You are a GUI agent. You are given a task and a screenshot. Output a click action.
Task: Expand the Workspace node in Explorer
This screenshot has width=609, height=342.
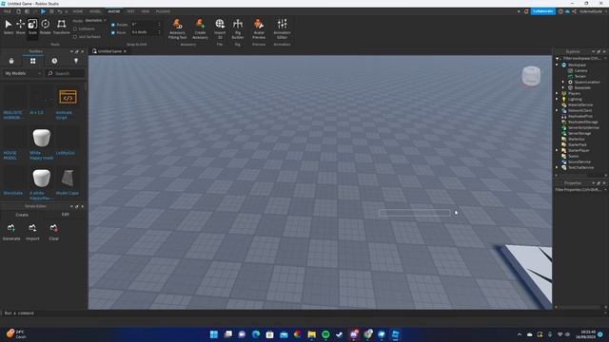(x=557, y=65)
